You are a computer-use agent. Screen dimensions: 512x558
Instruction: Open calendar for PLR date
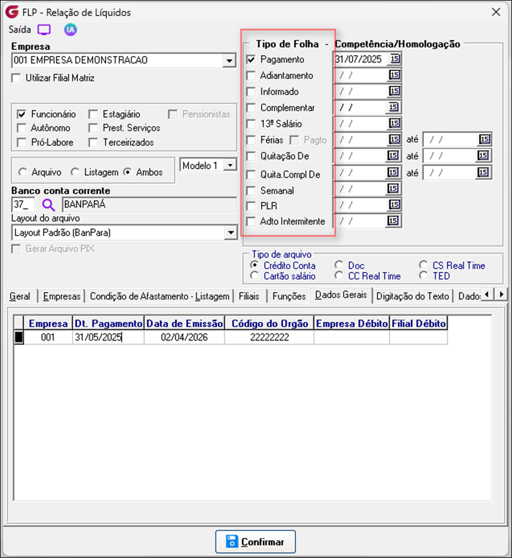[x=394, y=205]
